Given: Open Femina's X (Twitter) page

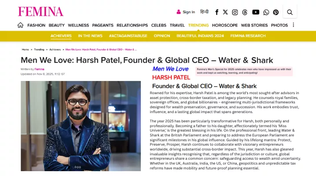Looking at the screenshot, I should 225,12.
